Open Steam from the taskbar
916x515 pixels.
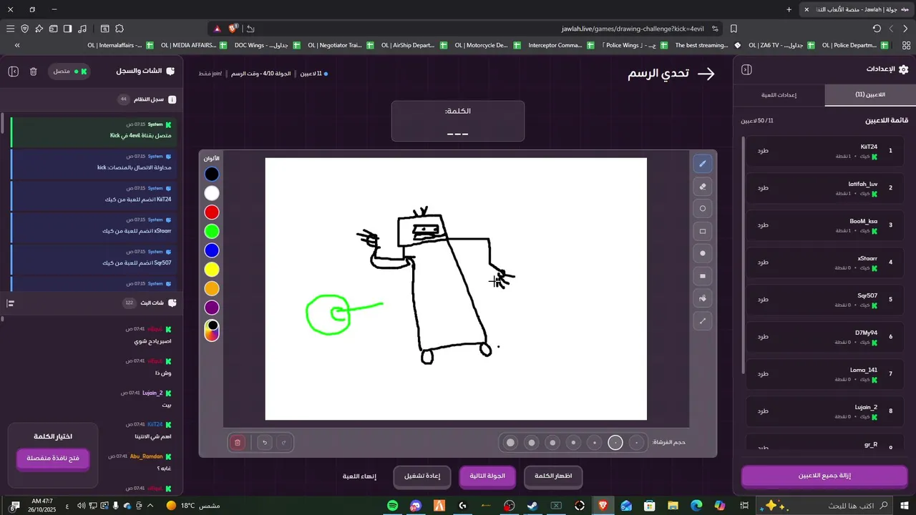click(532, 506)
